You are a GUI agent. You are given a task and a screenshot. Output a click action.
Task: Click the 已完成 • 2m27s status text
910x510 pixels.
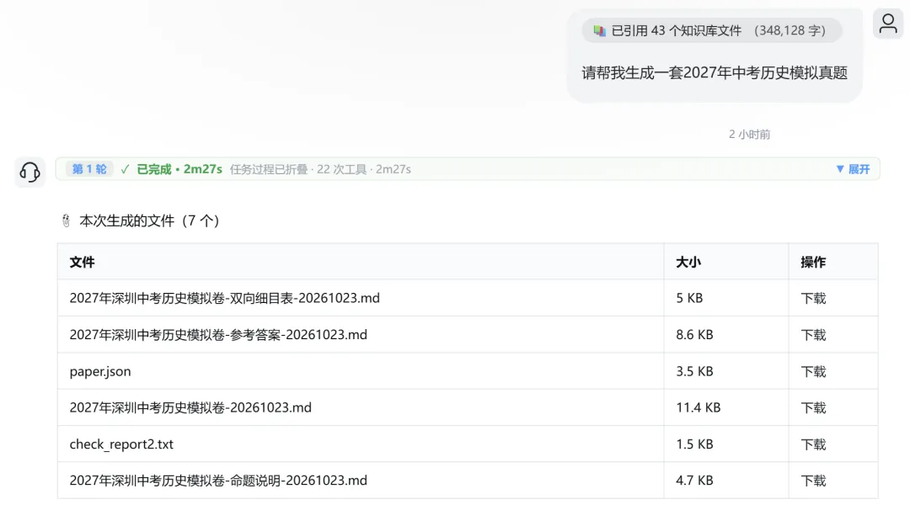pyautogui.click(x=179, y=169)
